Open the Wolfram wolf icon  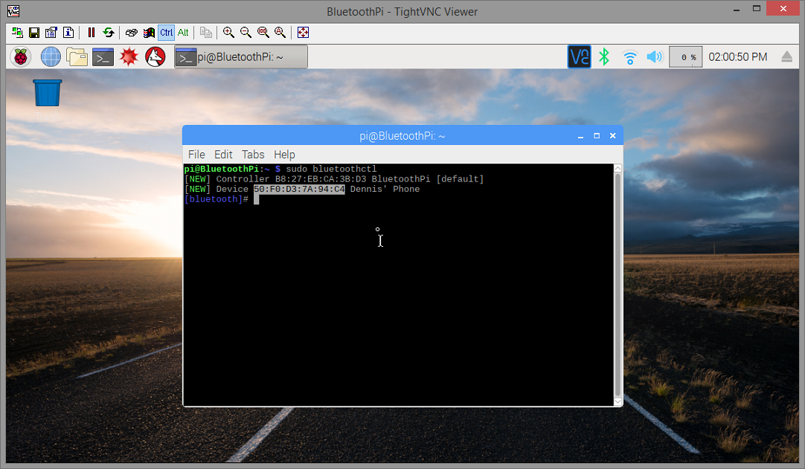155,57
